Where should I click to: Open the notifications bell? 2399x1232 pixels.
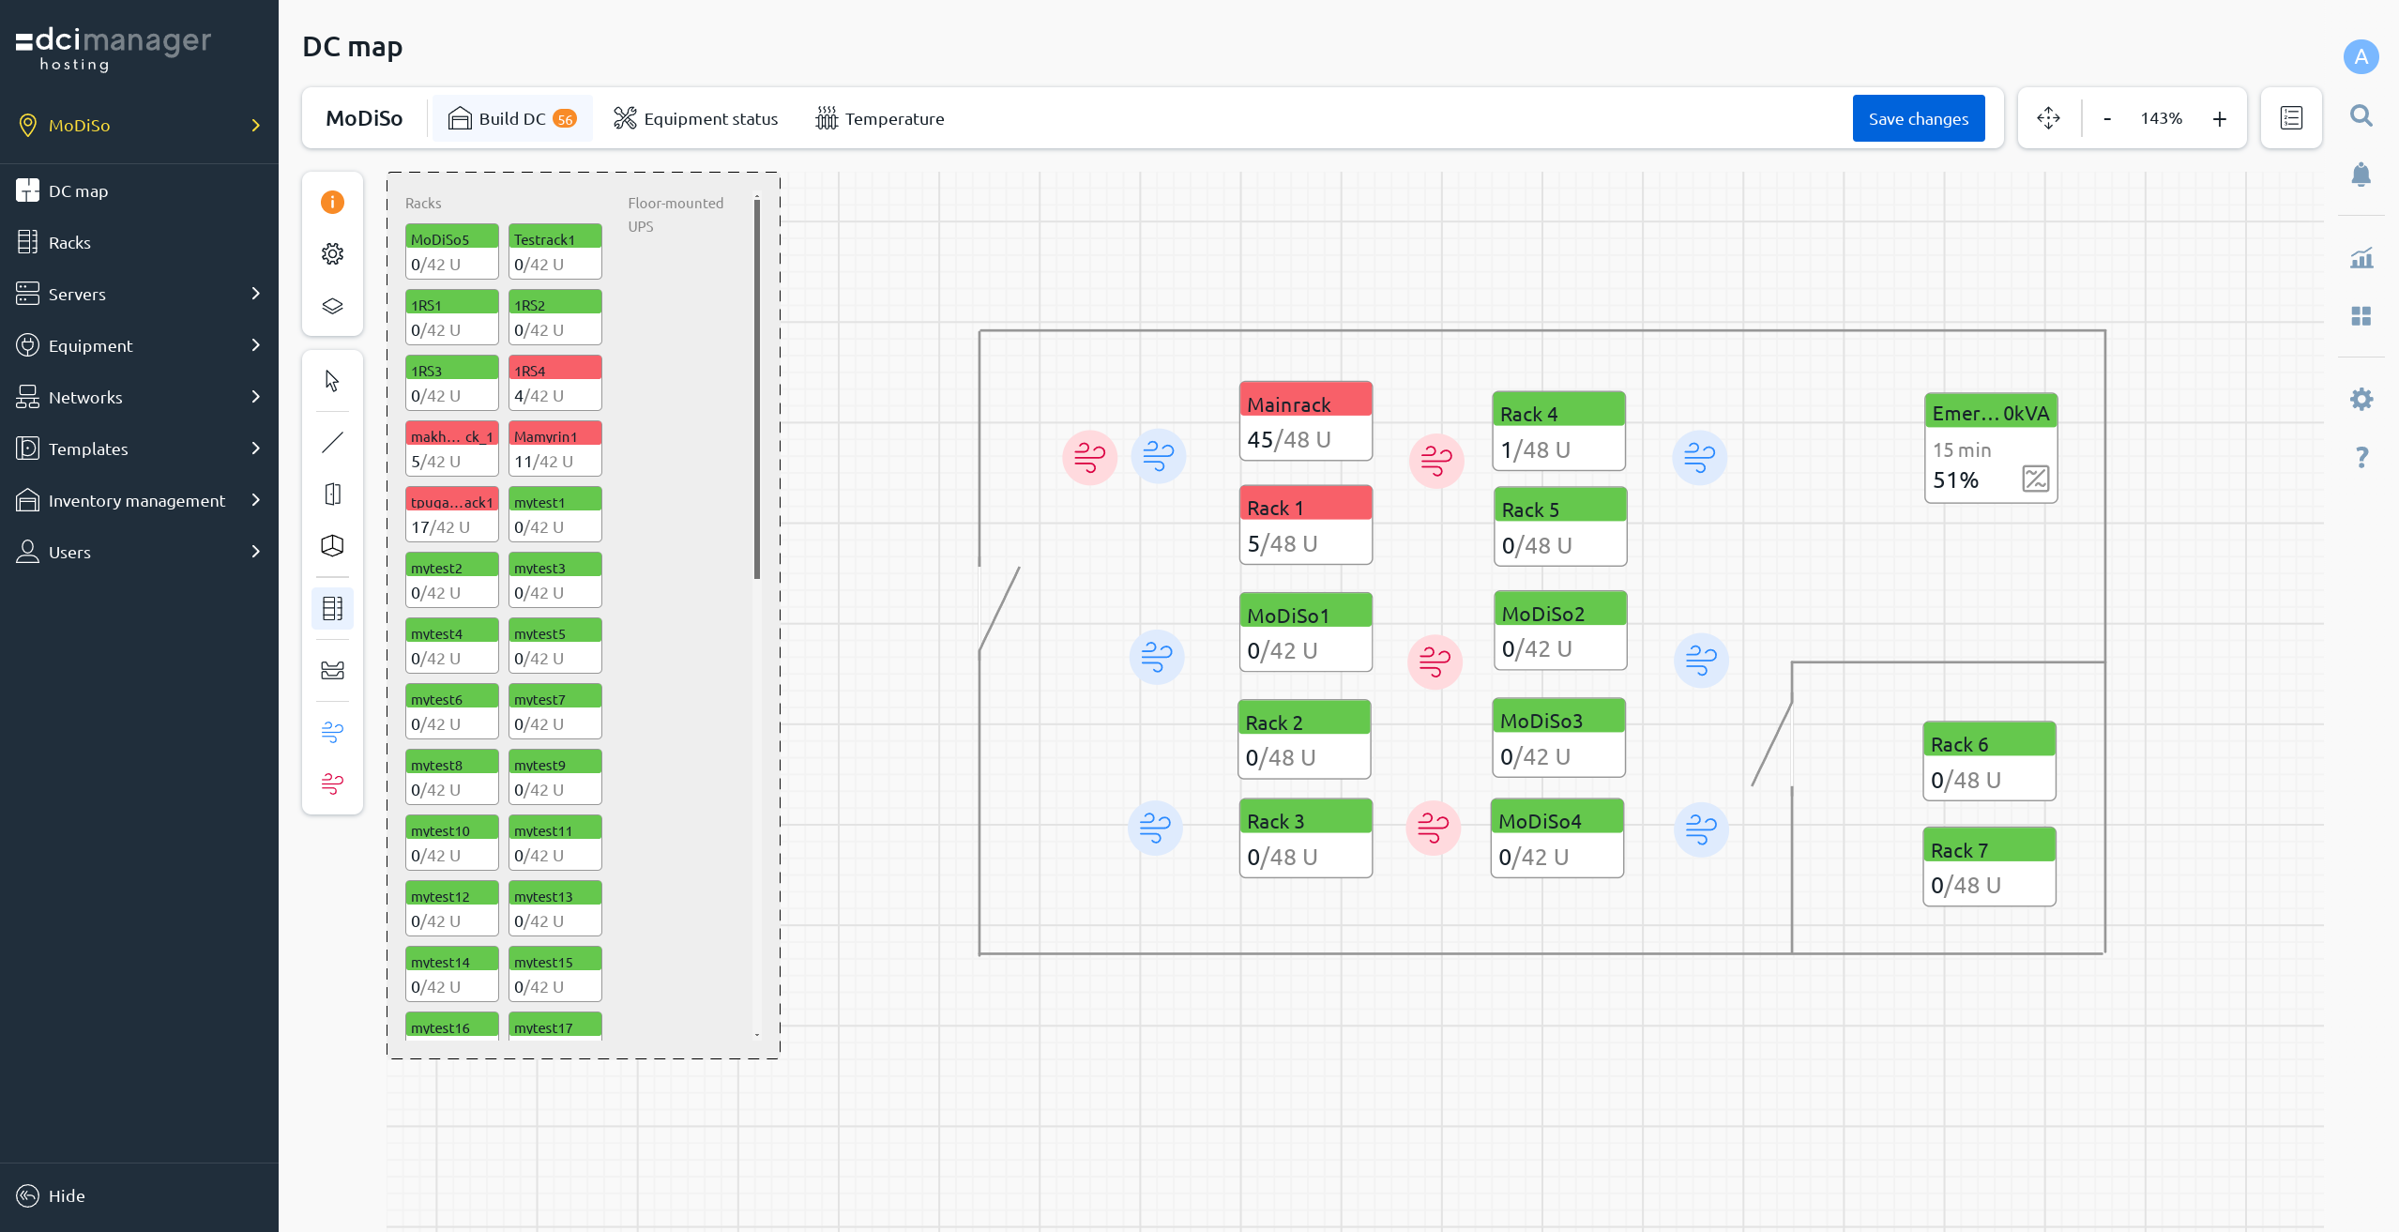2361,175
